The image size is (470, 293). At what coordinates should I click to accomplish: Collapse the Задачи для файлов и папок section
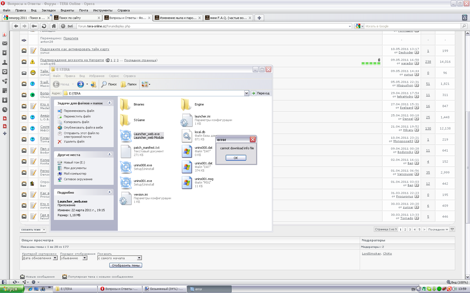(x=109, y=103)
